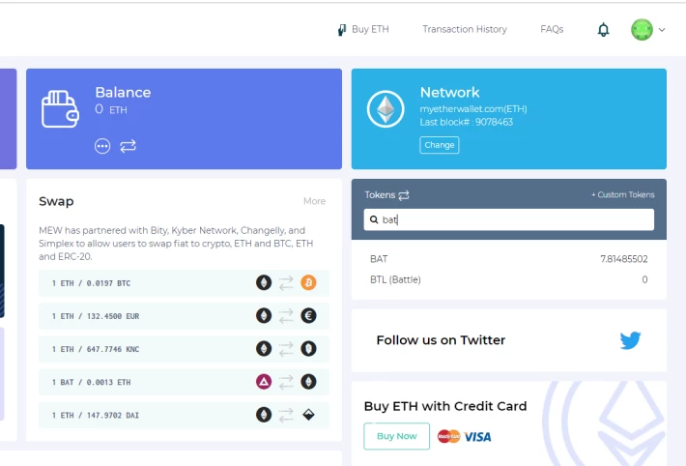The width and height of the screenshot is (686, 466).
Task: Select 1 ETH / 147.9702 DAI pair
Action: 184,415
